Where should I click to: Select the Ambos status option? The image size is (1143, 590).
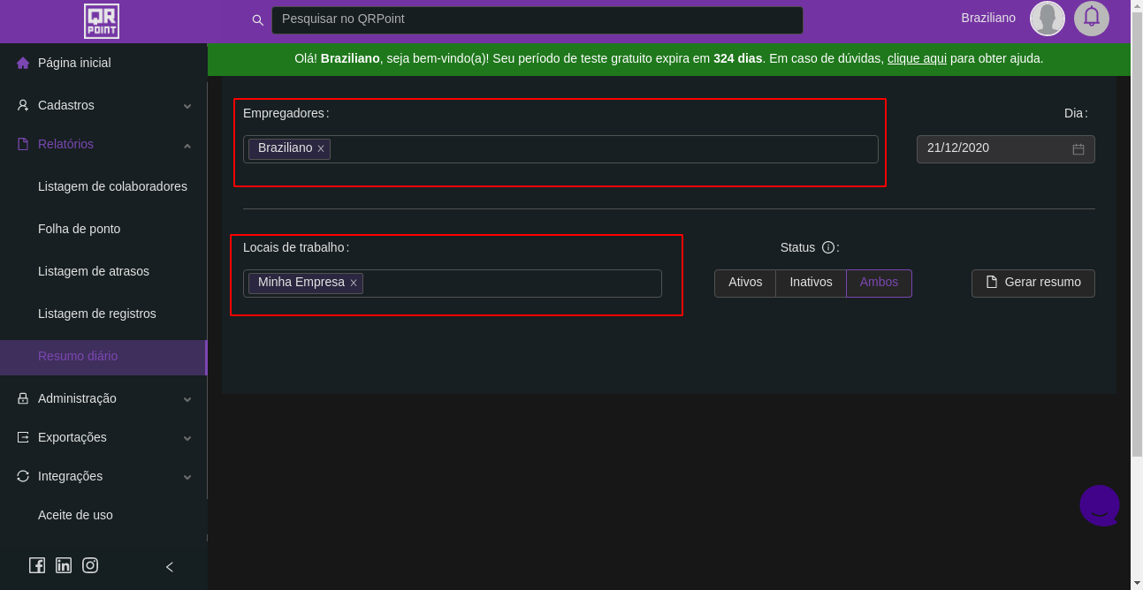tap(879, 283)
